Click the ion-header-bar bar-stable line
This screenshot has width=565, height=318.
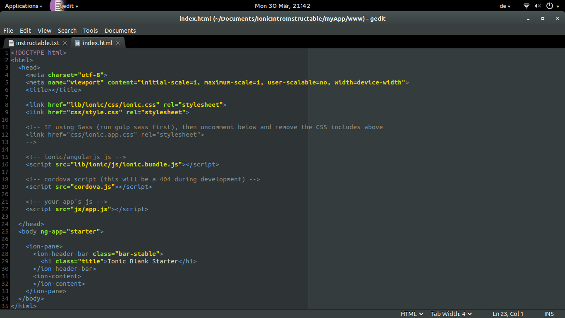click(98, 254)
